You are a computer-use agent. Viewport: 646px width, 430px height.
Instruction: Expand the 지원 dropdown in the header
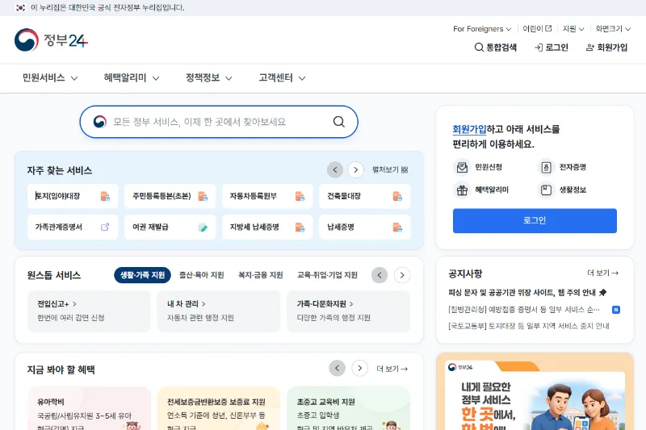573,29
